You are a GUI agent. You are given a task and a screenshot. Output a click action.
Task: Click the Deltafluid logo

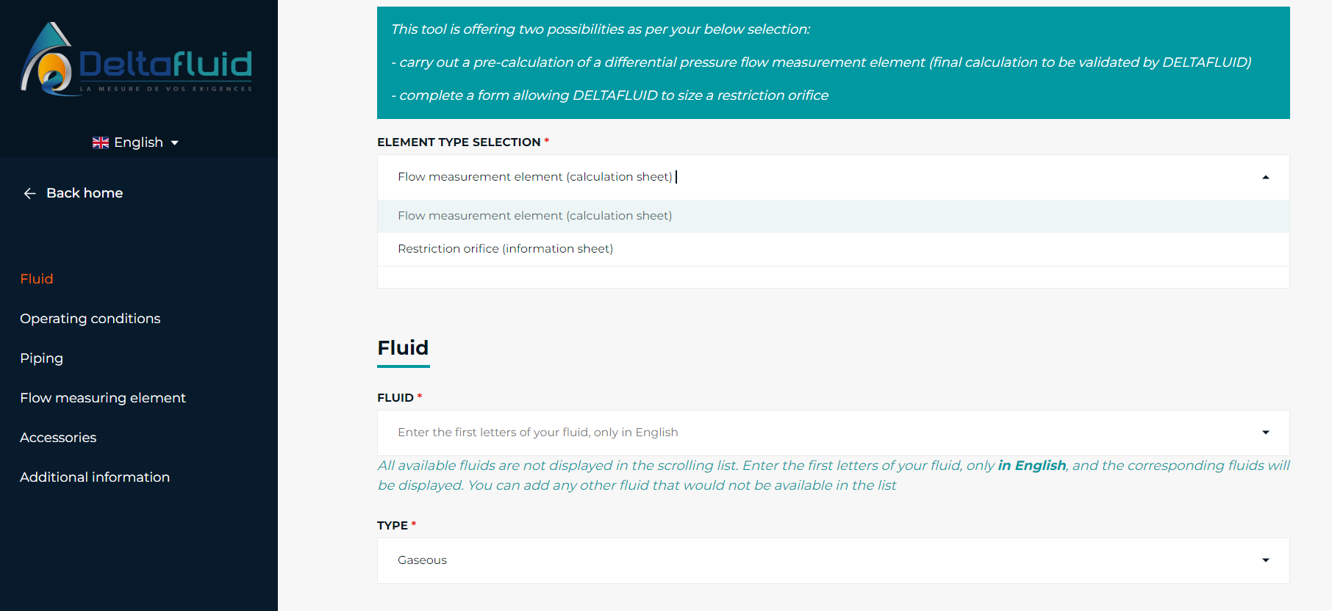[137, 59]
